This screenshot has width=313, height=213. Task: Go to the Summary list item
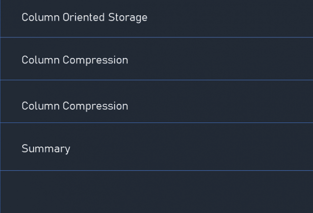(x=156, y=147)
